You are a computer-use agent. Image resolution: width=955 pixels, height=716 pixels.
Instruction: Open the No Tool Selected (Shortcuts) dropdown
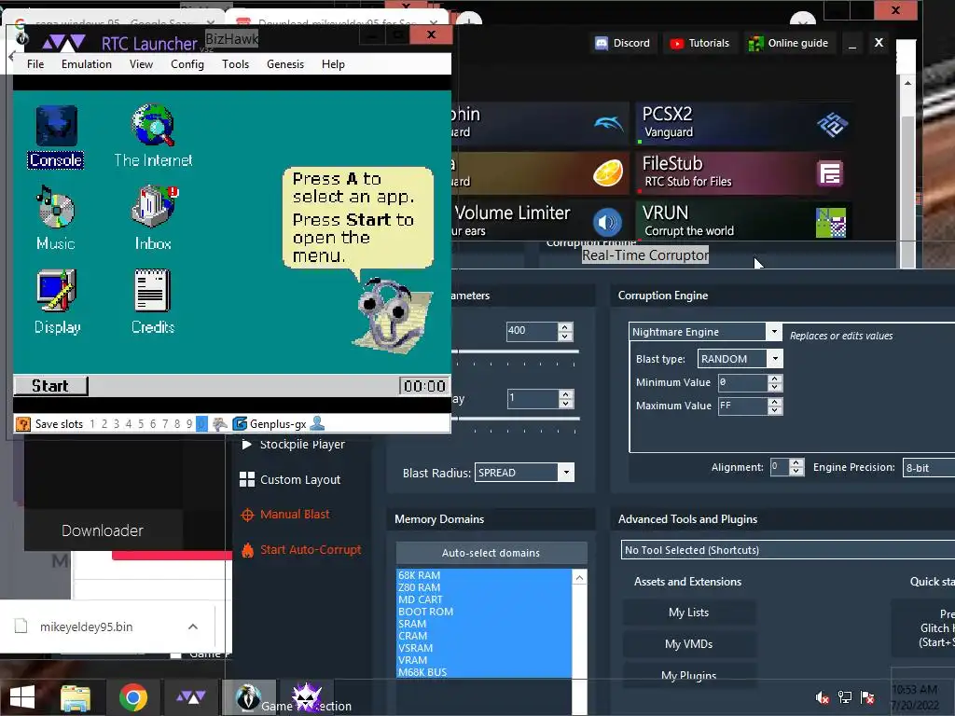pos(788,550)
